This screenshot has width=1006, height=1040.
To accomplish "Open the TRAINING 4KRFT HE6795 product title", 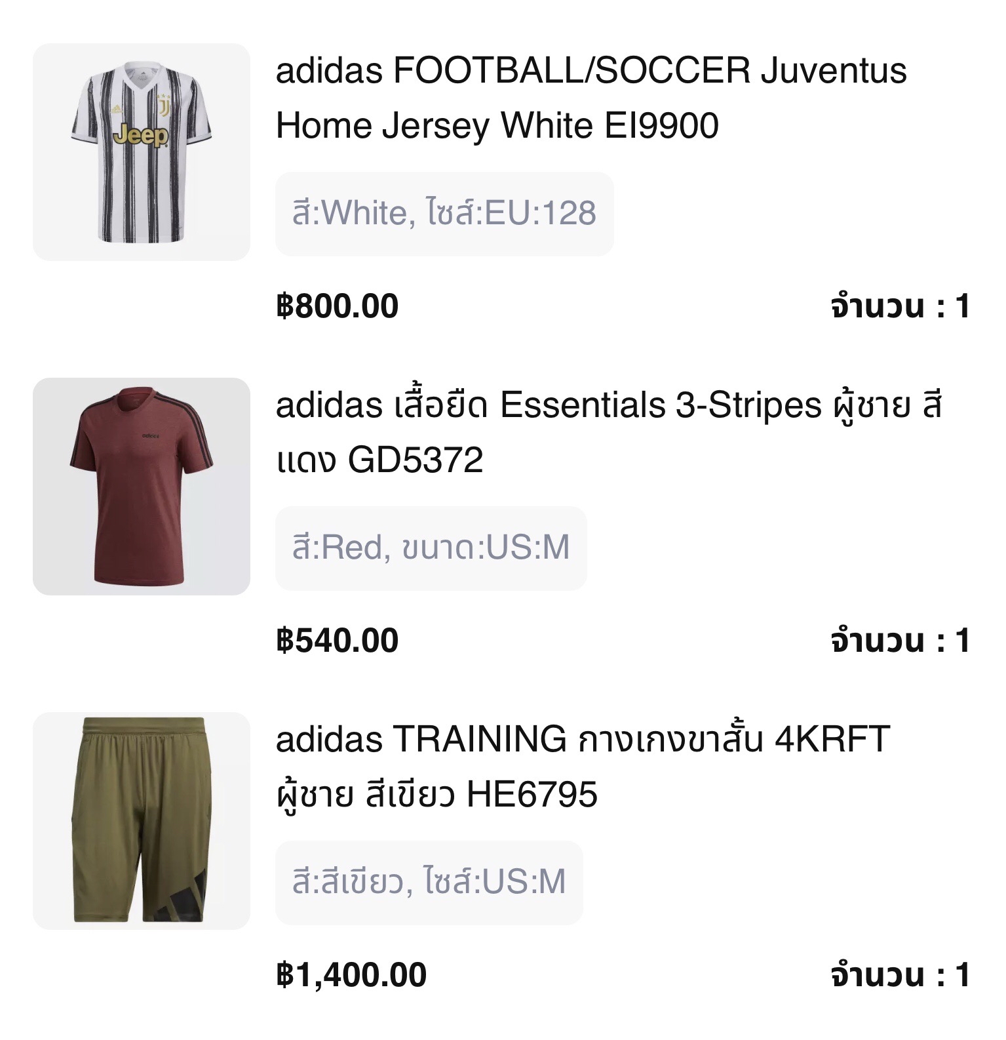I will [x=583, y=767].
